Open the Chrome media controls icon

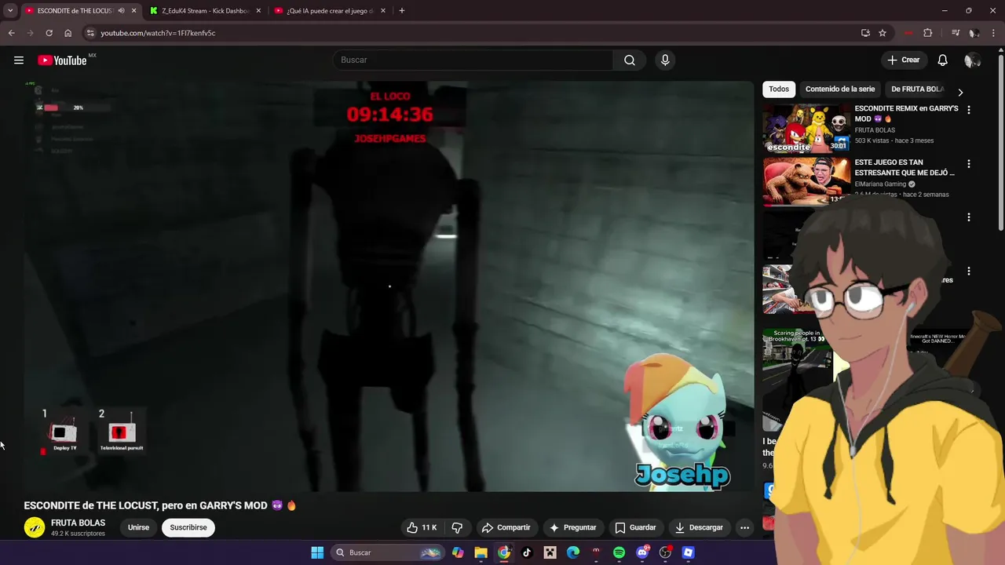[x=956, y=33]
